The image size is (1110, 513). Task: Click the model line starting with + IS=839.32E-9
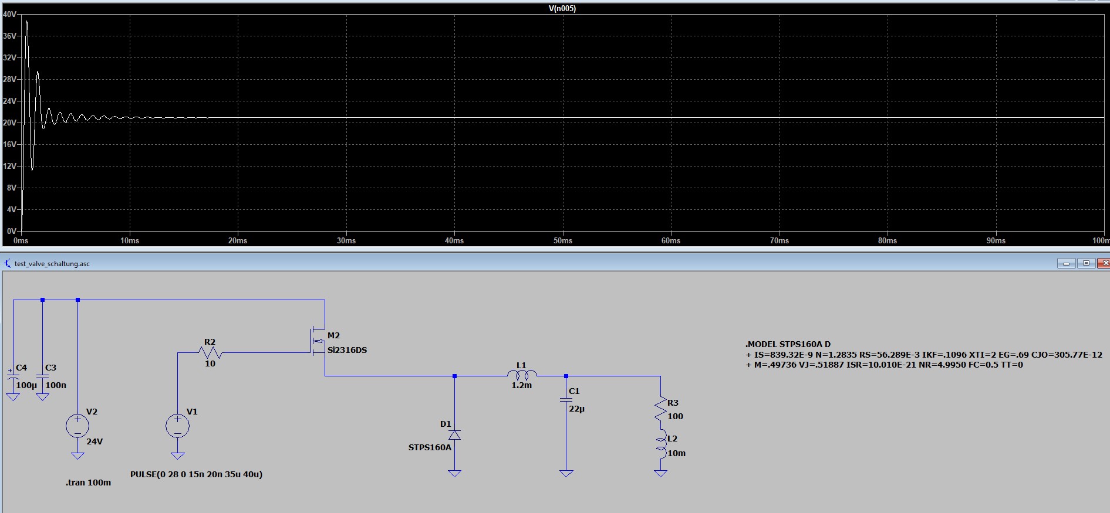(x=924, y=355)
